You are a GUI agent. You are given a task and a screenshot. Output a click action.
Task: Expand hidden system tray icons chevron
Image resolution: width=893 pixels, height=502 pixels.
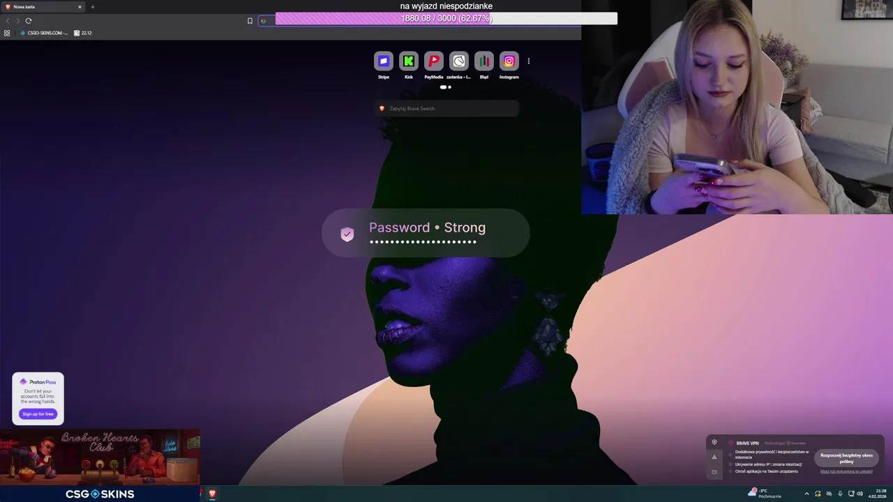[x=806, y=494]
